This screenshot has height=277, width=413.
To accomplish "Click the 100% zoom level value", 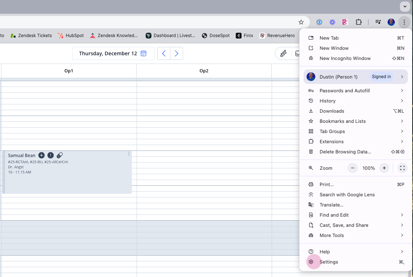I will point(368,168).
